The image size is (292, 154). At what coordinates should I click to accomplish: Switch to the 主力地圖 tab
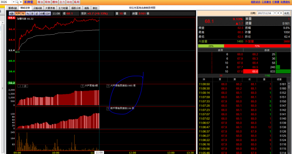tap(63, 8)
